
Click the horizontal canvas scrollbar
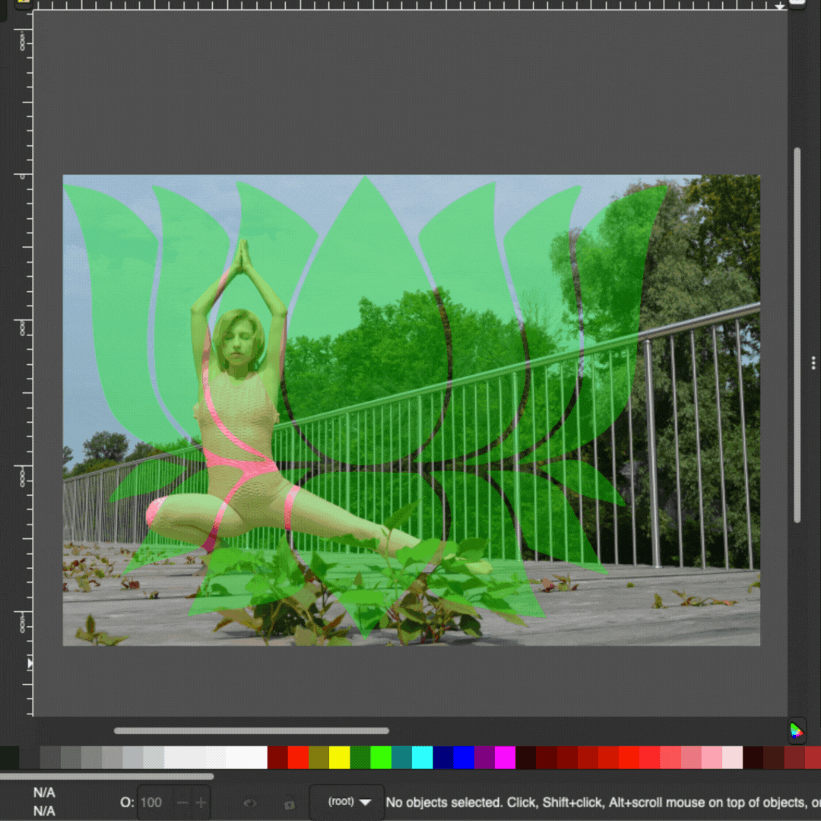251,731
